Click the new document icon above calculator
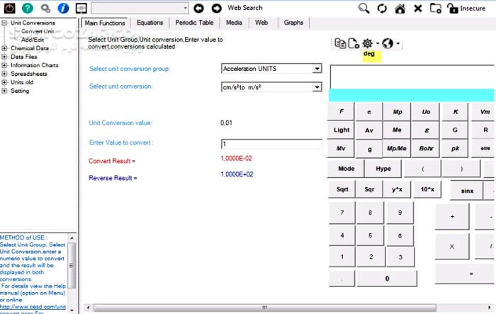Image resolution: width=496 pixels, height=314 pixels. point(354,43)
